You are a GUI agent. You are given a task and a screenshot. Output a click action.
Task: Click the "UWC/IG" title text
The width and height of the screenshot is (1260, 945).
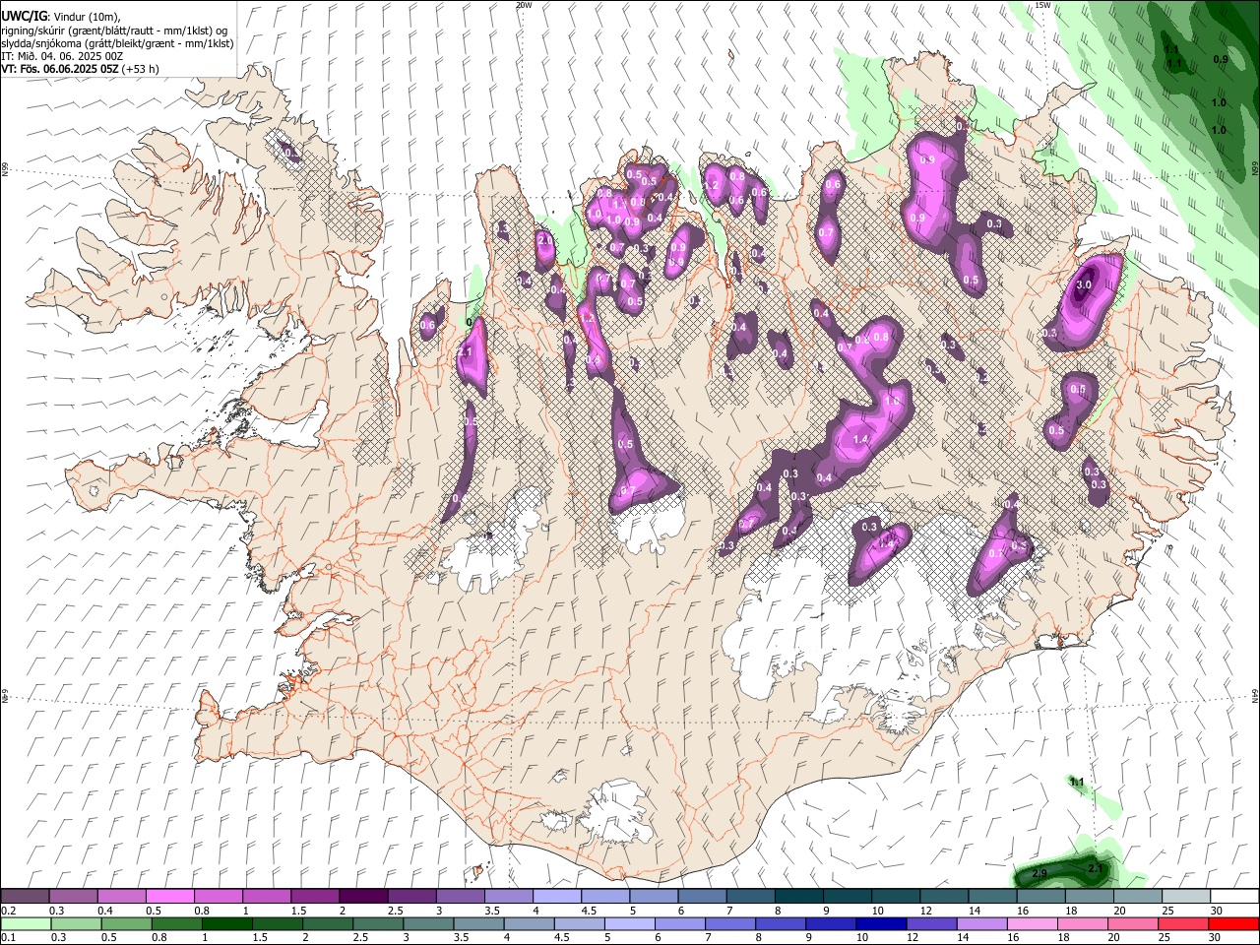coord(24,15)
